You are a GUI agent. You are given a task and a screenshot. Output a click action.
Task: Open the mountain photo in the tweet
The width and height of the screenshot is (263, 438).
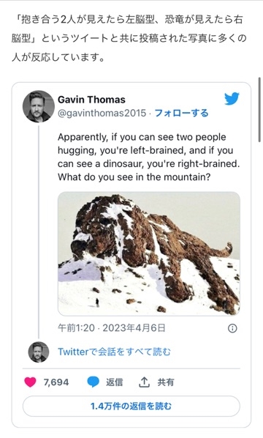pos(149,253)
